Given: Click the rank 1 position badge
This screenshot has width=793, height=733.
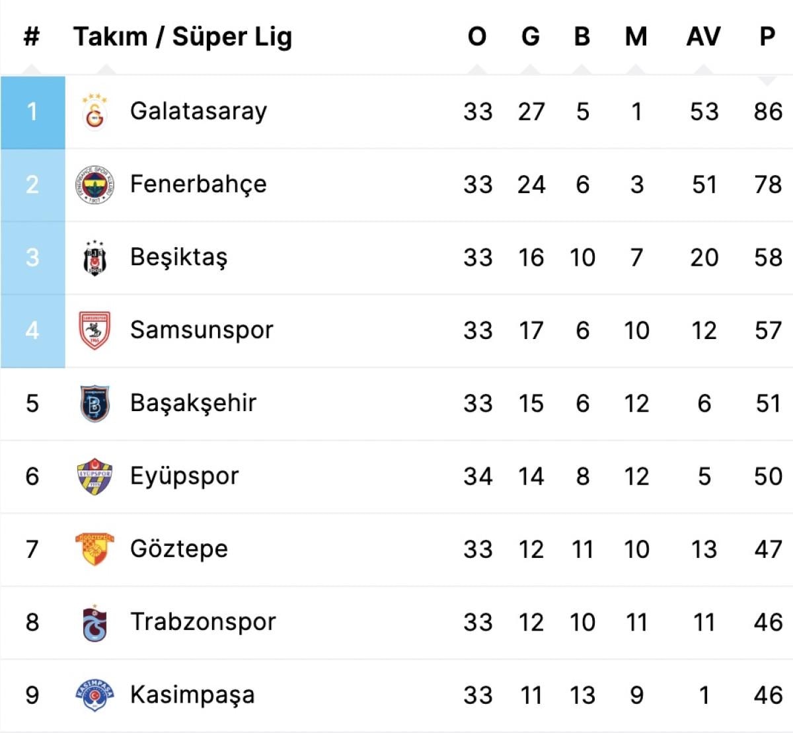Looking at the screenshot, I should (32, 112).
